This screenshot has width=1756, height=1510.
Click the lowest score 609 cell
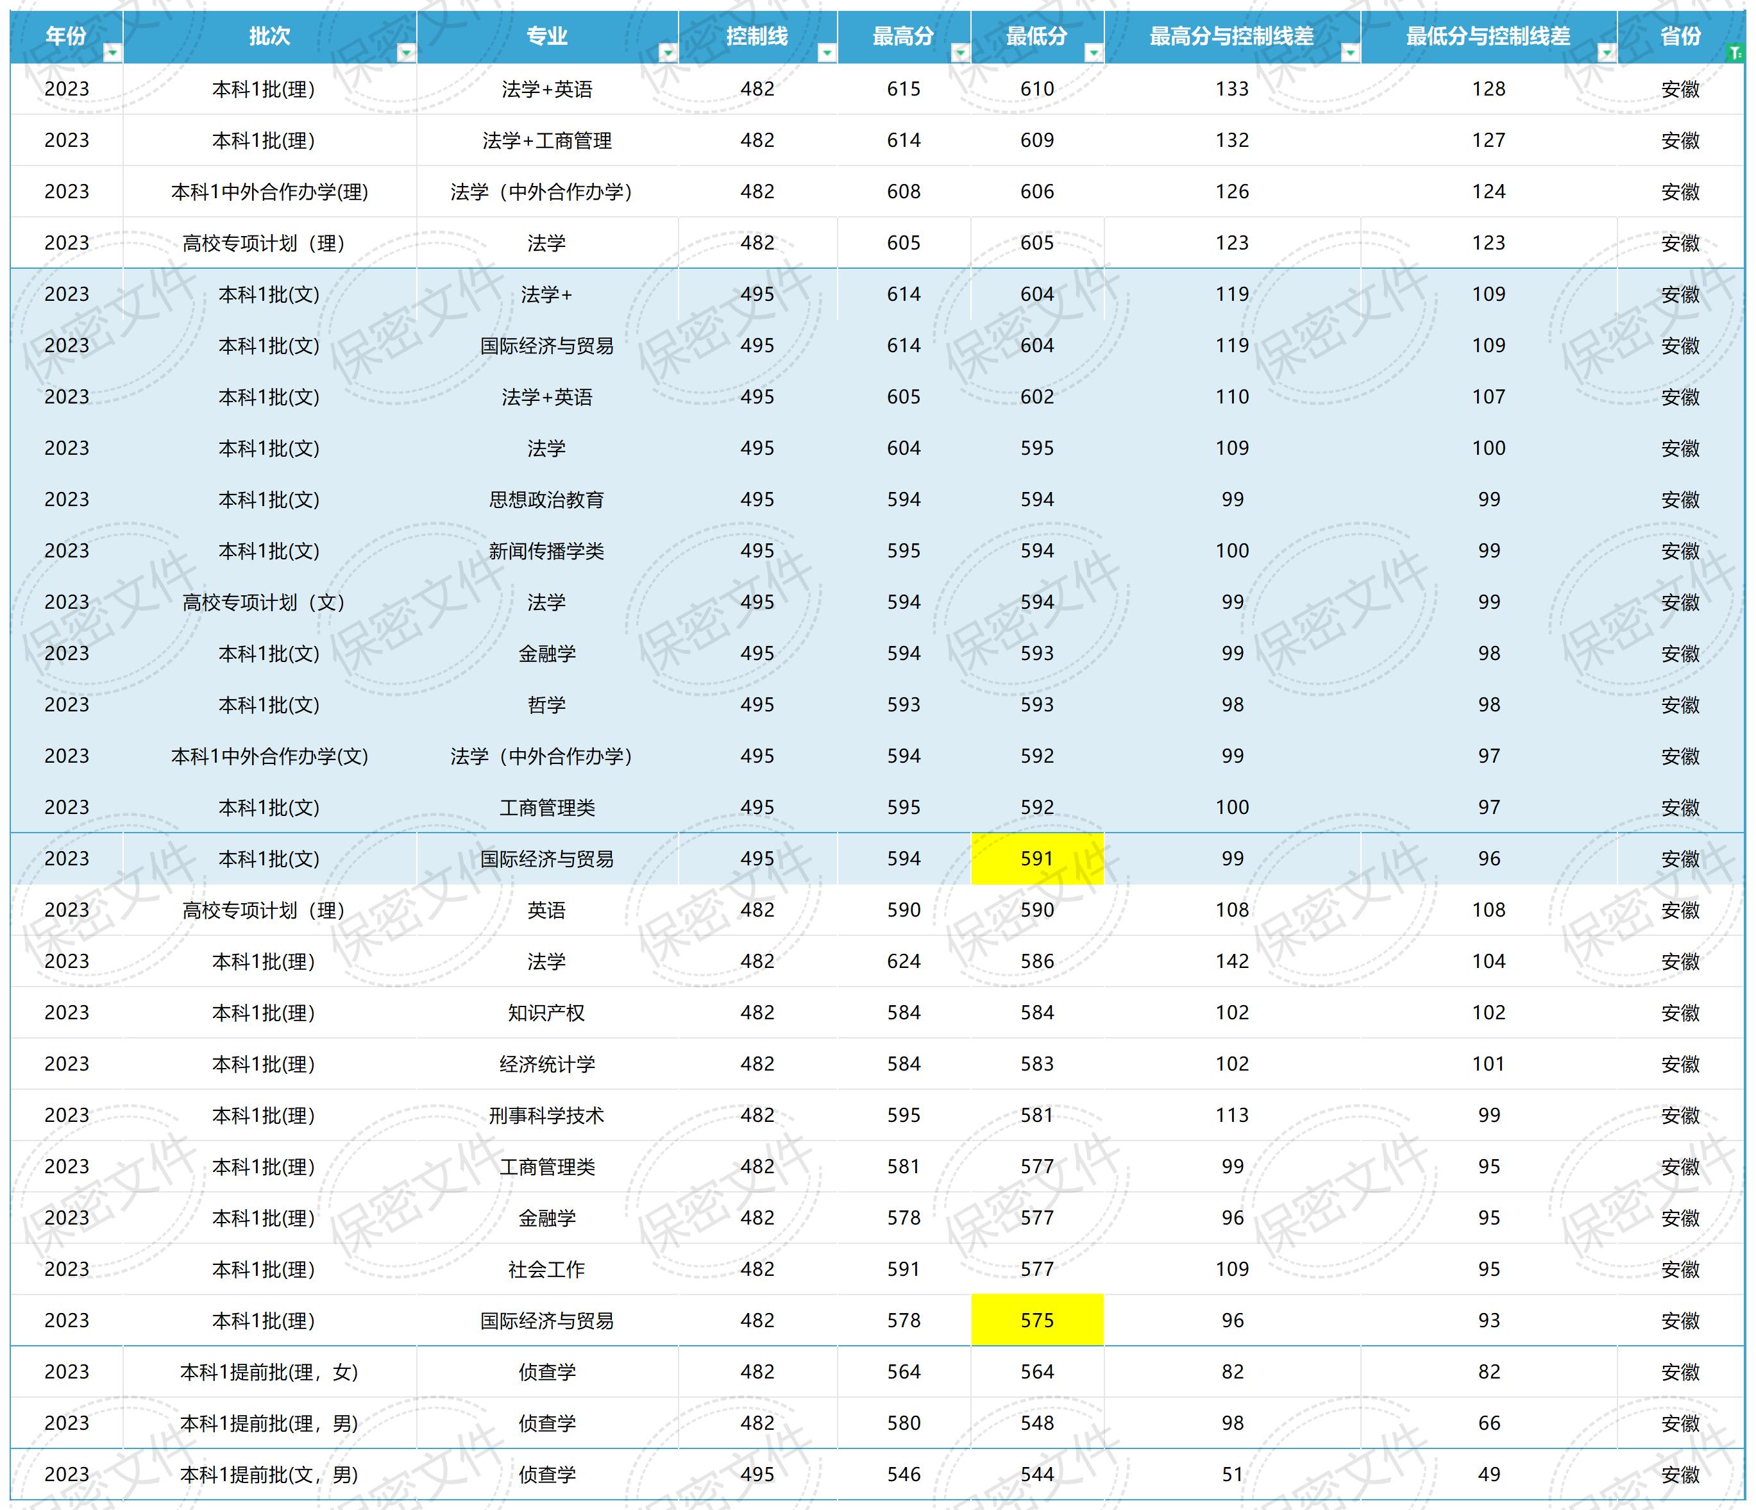pyautogui.click(x=1037, y=140)
